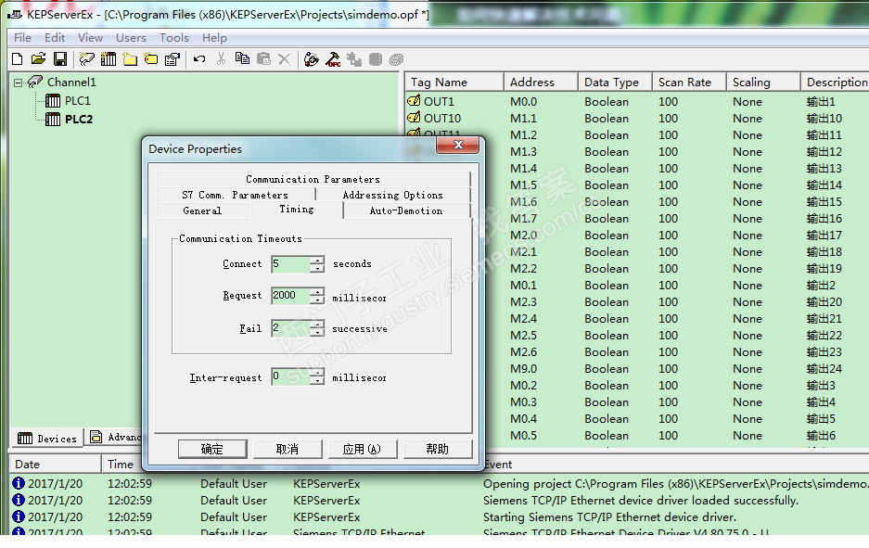Viewport: 869px width, 548px height.
Task: Click into the Connect timeout field
Action: [x=291, y=264]
